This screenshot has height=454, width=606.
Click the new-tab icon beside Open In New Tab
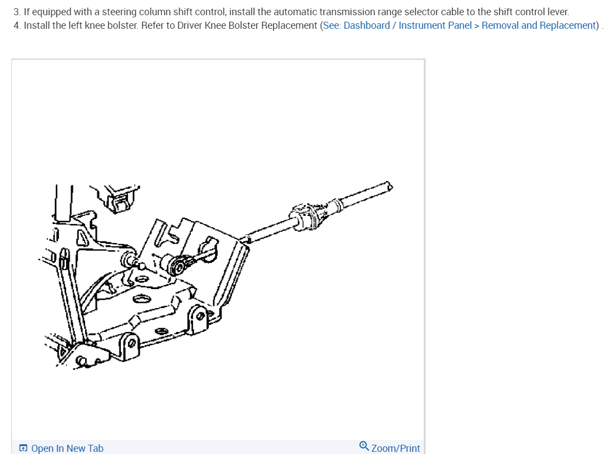23,448
